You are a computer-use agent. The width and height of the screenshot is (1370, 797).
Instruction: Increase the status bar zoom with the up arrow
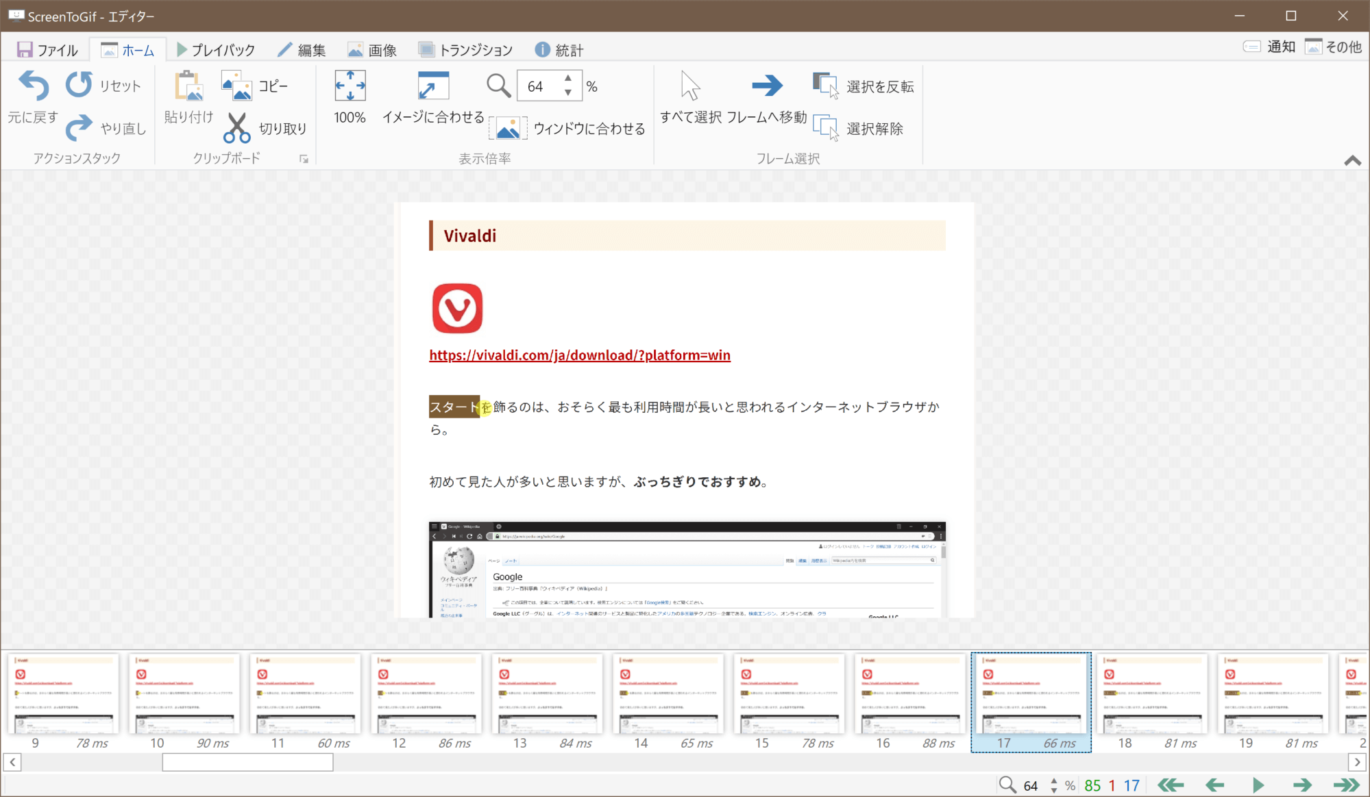click(1053, 781)
